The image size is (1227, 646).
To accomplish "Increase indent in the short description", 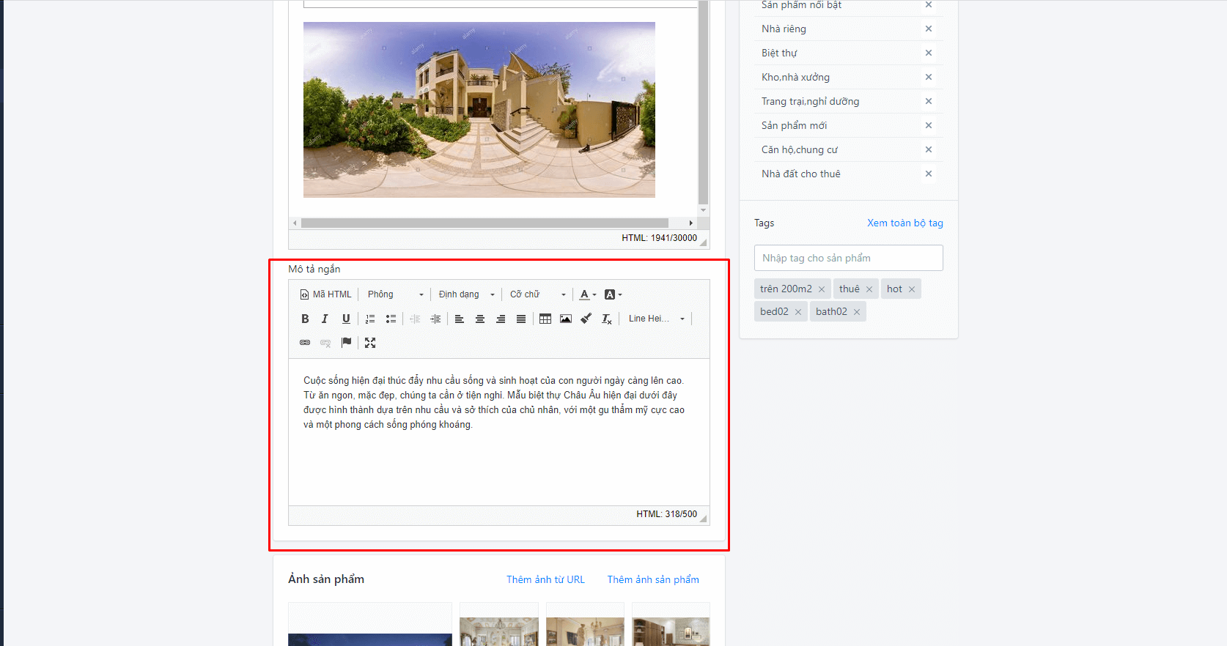I will 435,319.
